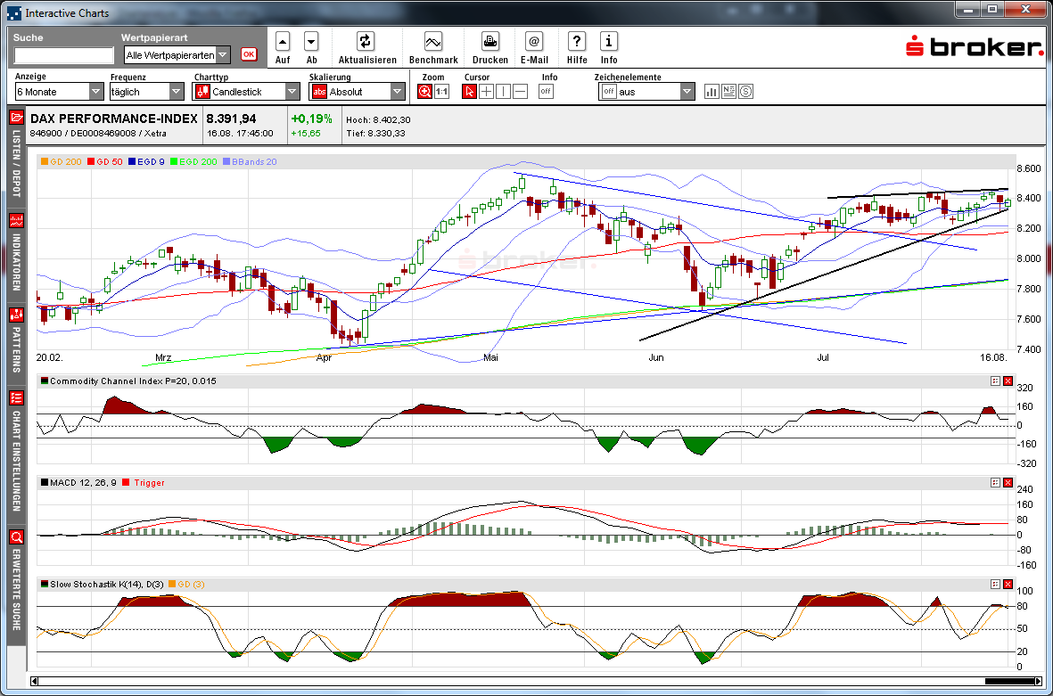
Task: Select the arrow pointer cursor
Action: point(469,91)
